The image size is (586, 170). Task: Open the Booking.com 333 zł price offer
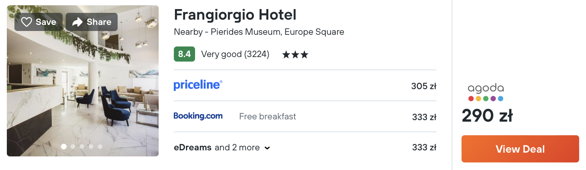click(x=424, y=117)
